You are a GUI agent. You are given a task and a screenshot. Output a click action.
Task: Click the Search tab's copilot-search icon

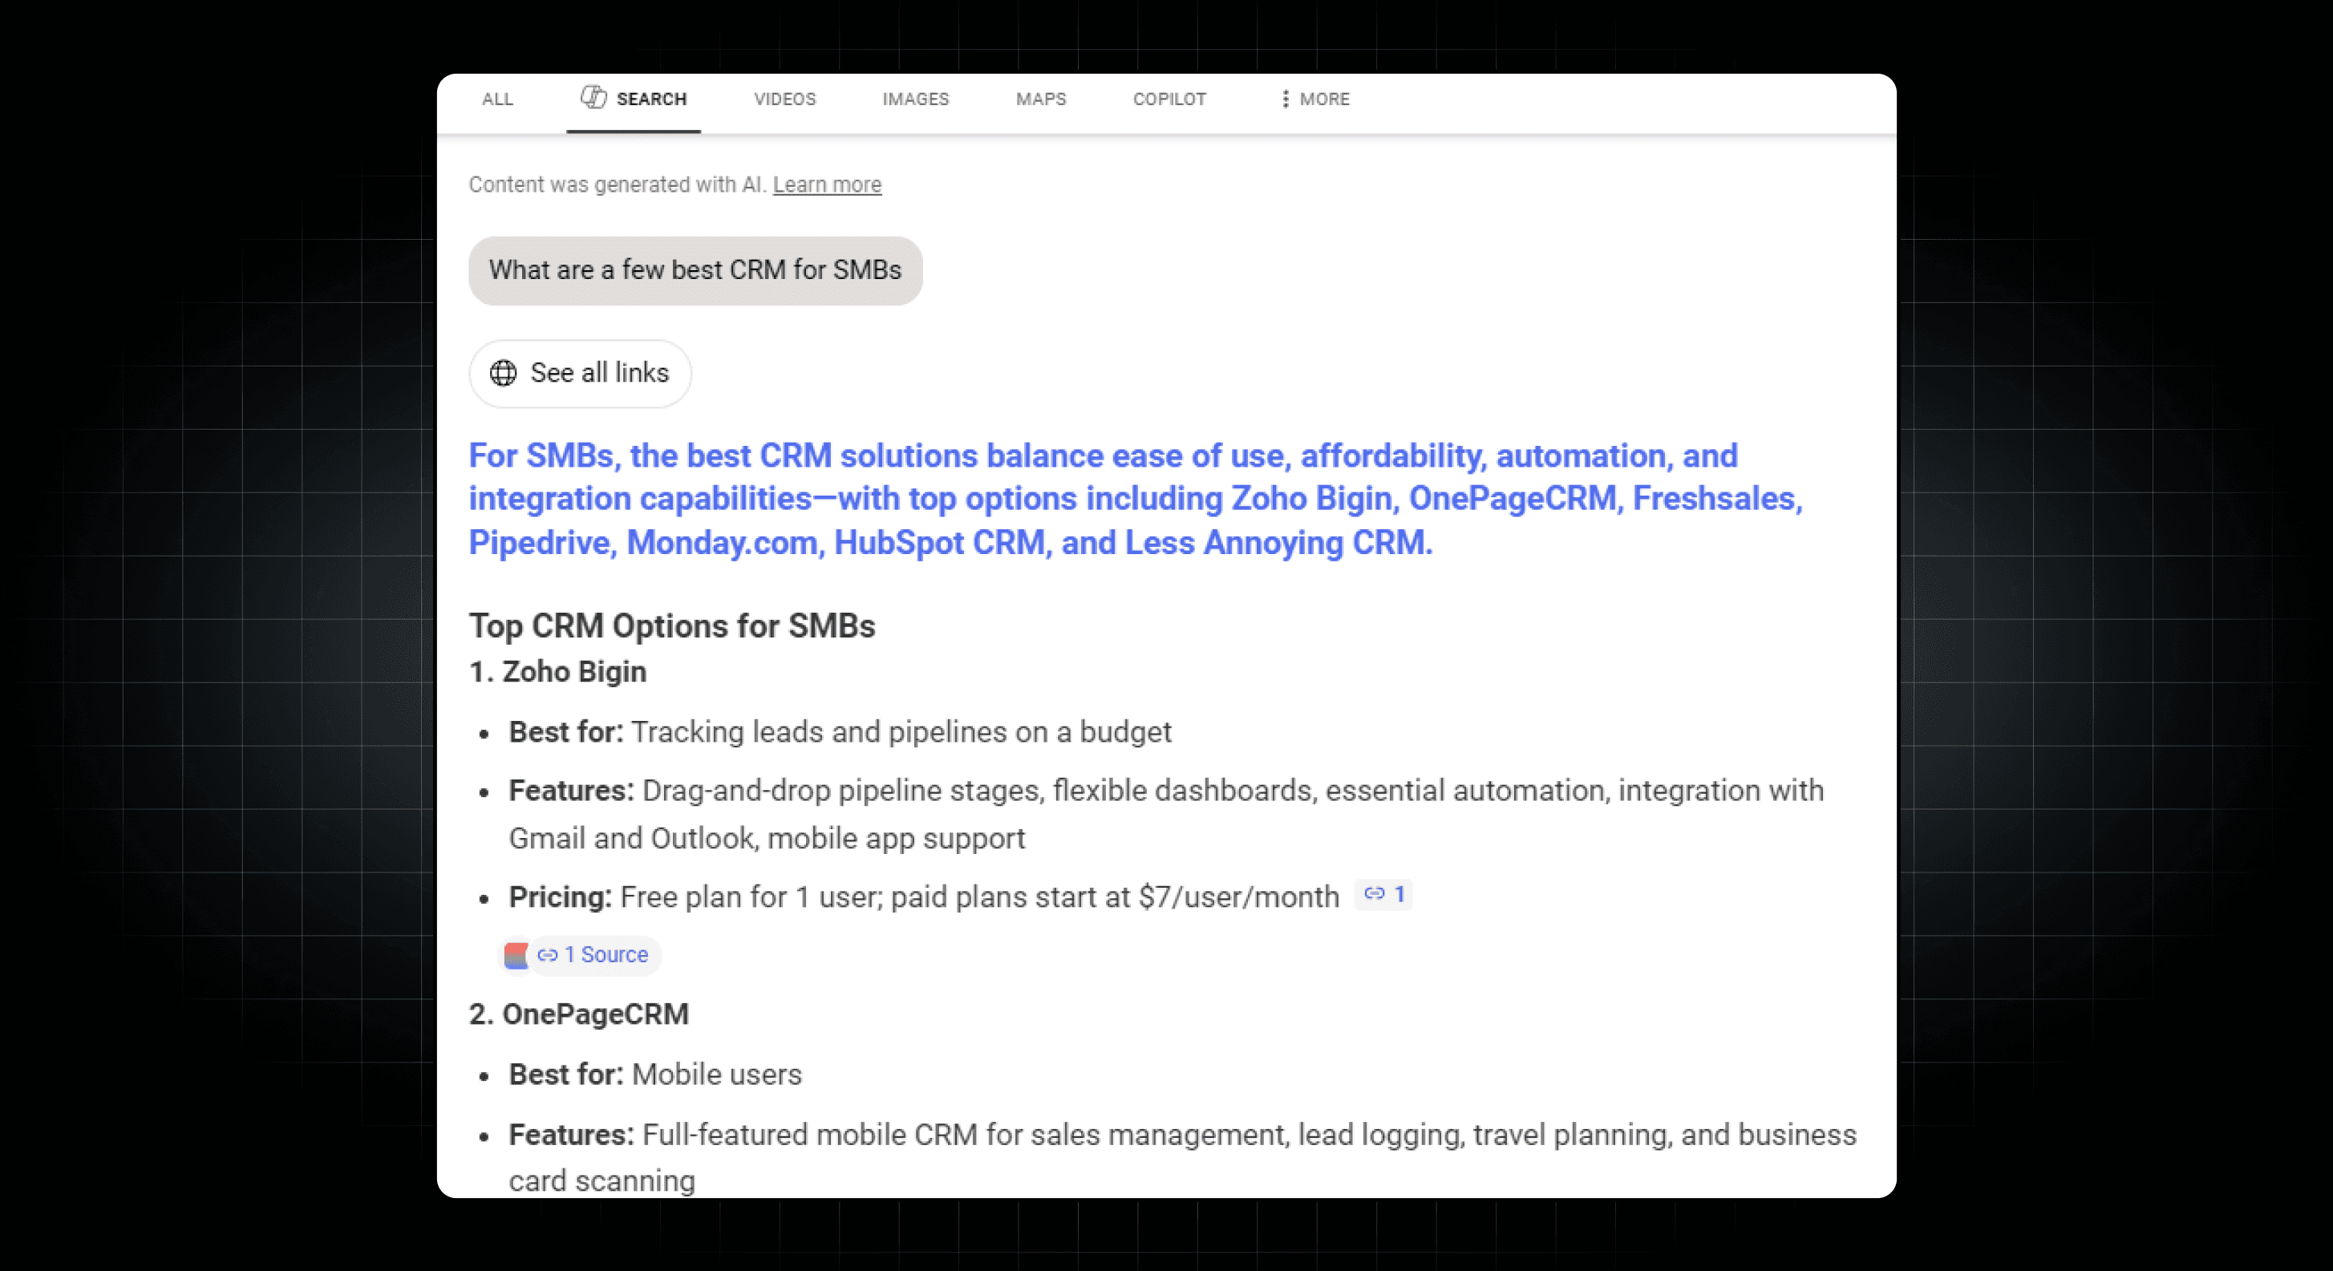point(593,98)
